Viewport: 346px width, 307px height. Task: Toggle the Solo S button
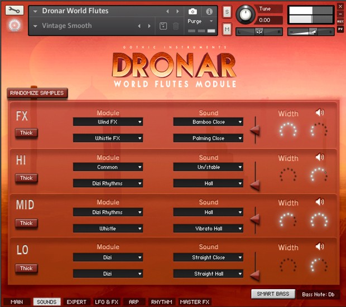[227, 12]
